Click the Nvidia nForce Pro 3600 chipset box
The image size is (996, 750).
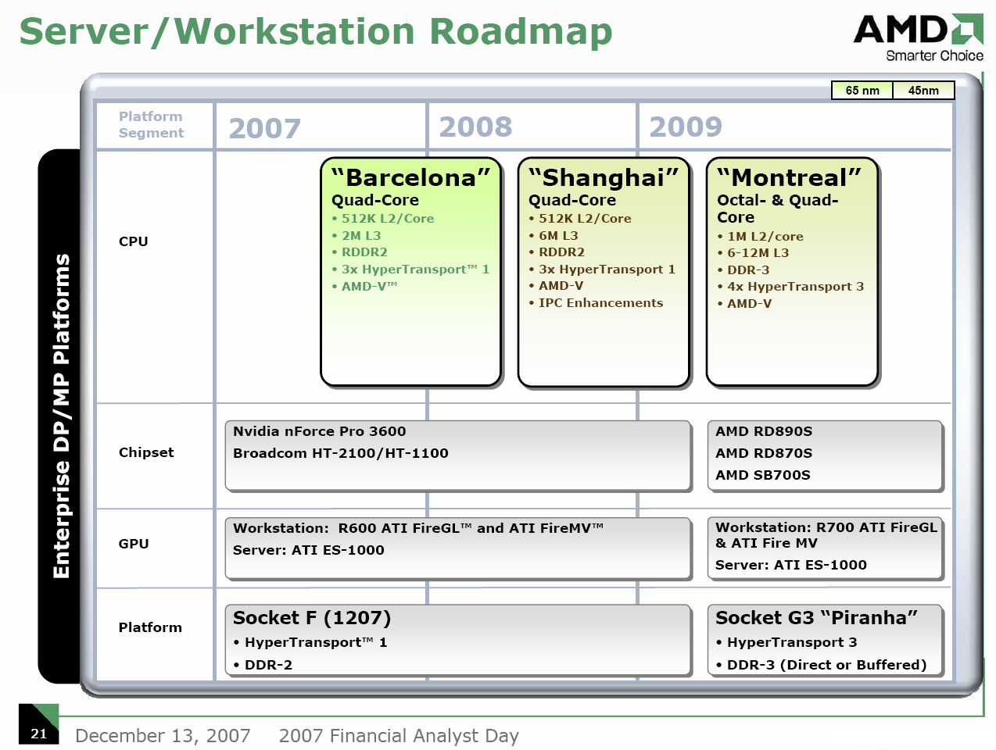tap(458, 455)
